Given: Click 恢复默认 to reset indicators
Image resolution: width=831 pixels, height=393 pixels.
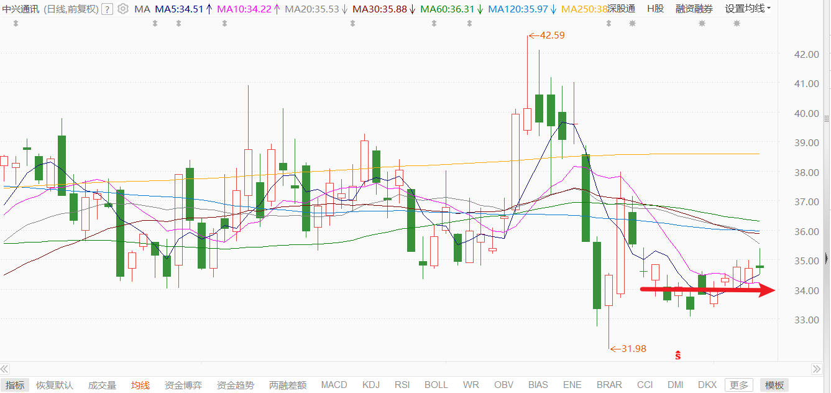Looking at the screenshot, I should (55, 385).
